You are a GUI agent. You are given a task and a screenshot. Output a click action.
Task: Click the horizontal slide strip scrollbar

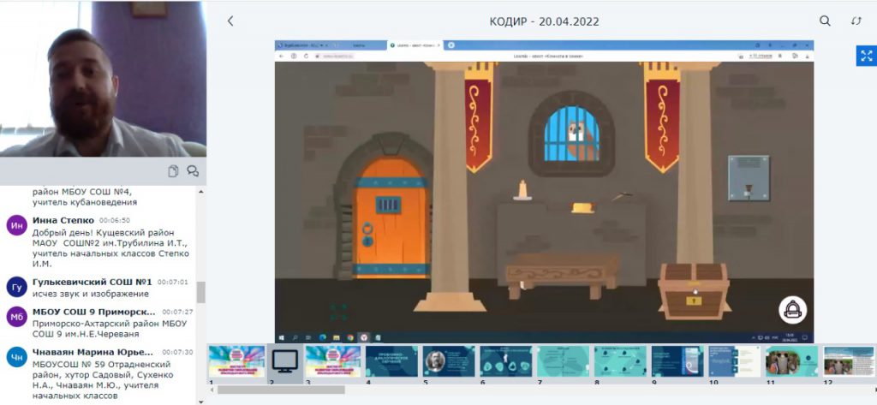point(281,390)
